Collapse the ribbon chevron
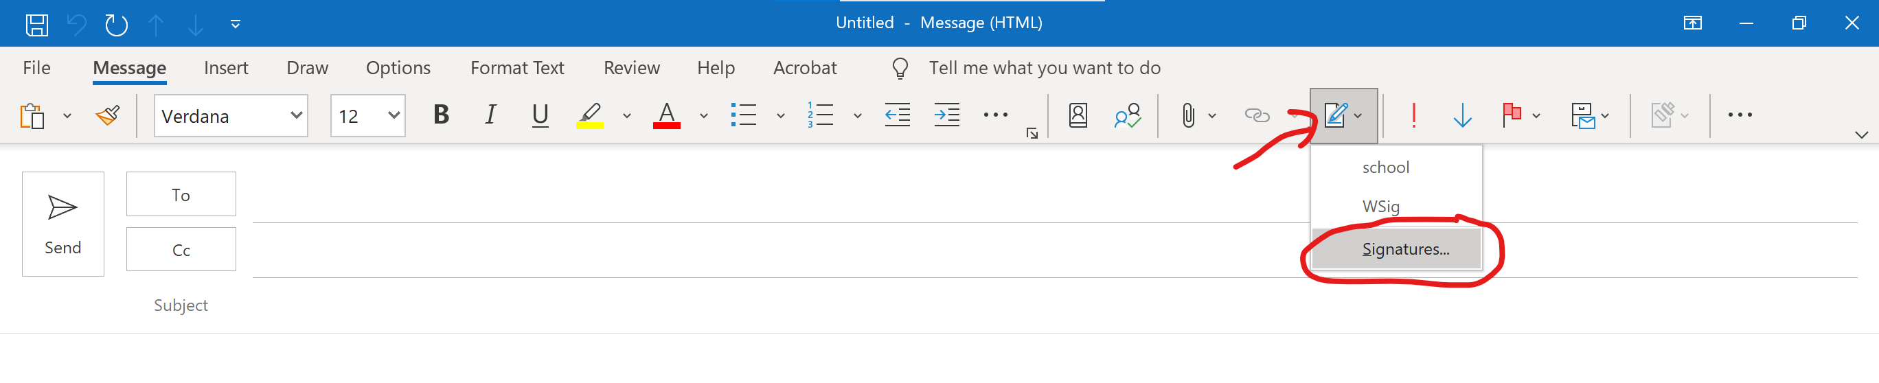Image resolution: width=1879 pixels, height=383 pixels. 1862,135
